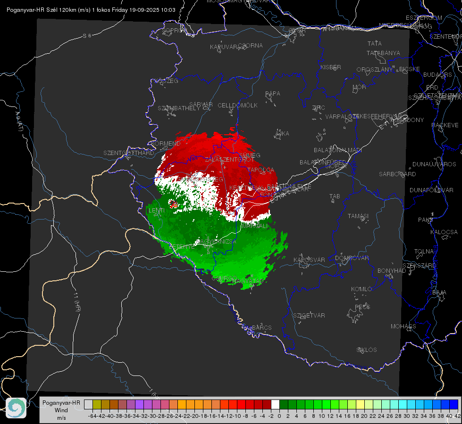The width and height of the screenshot is (462, 424).
Task: Click the MOR city label
Action: pyautogui.click(x=360, y=87)
